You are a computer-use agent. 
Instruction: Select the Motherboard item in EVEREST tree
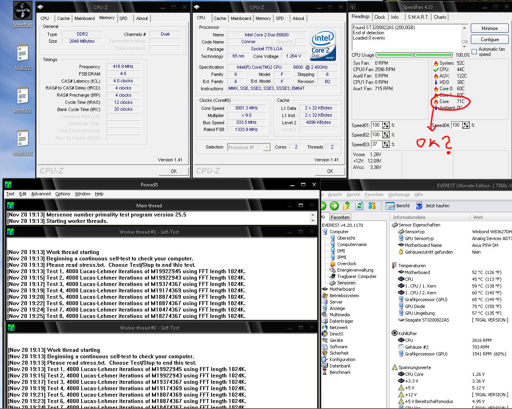(338, 289)
